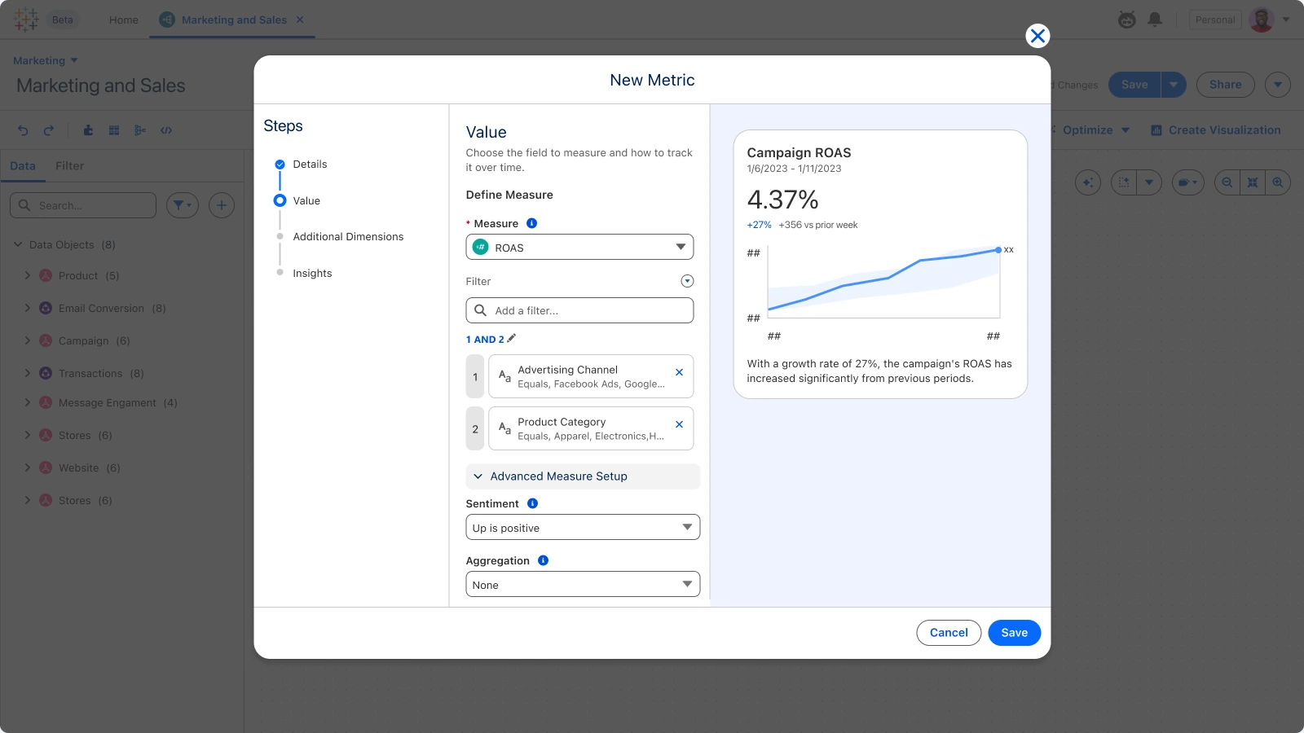Screen dimensions: 1304x733
Task: Expand the Transactions data object
Action: [x=27, y=373]
